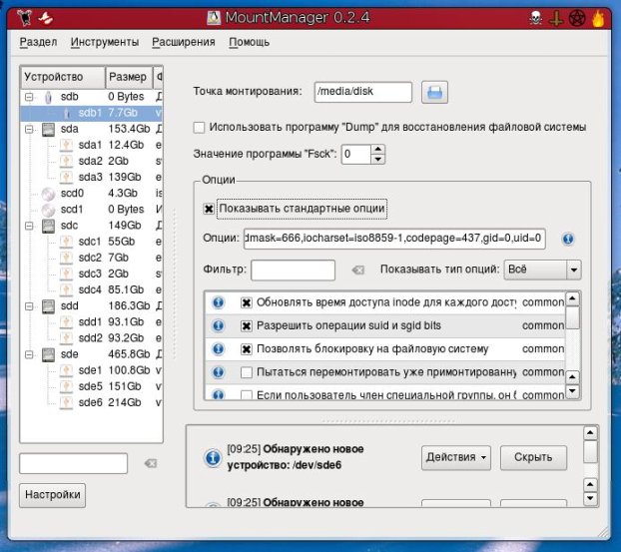Click the options list scrollbar thumb
This screenshot has width=621, height=552.
[572, 317]
